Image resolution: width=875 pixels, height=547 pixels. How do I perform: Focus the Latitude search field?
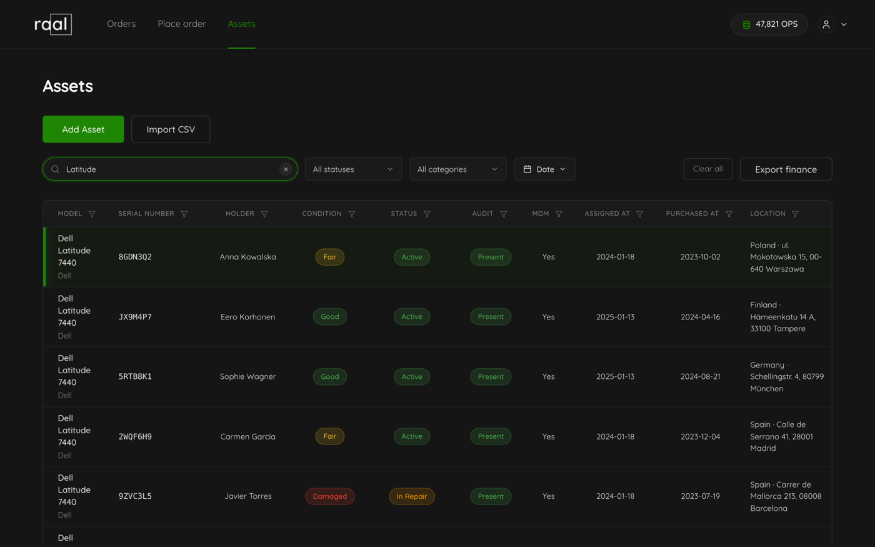pyautogui.click(x=170, y=169)
